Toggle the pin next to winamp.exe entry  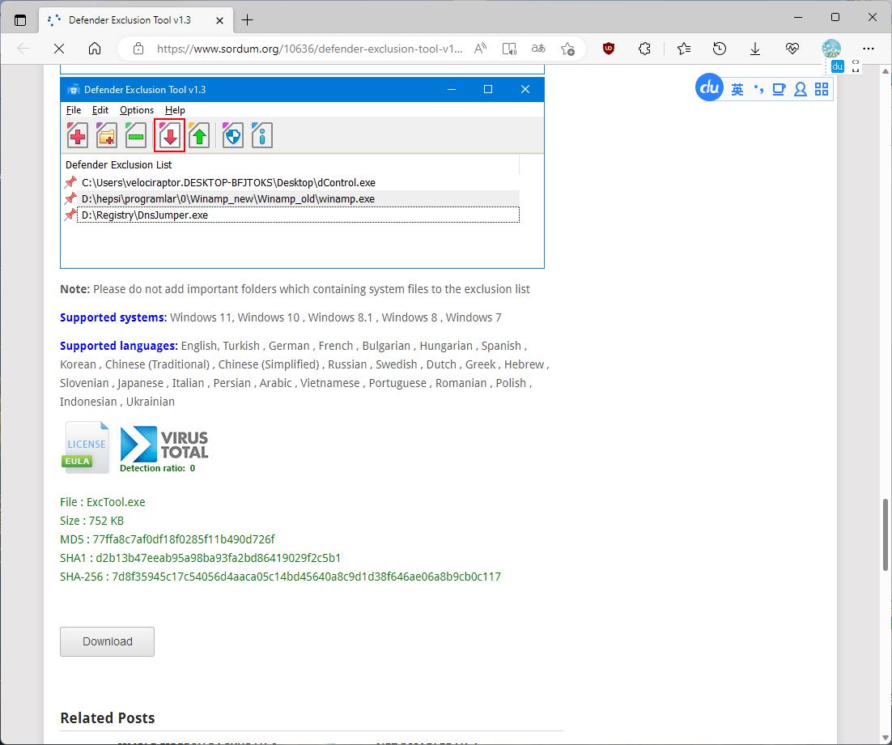click(70, 198)
